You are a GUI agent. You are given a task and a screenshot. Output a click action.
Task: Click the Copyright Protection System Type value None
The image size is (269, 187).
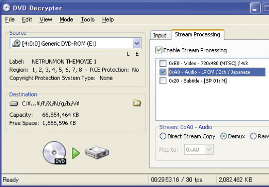pyautogui.click(x=106, y=78)
